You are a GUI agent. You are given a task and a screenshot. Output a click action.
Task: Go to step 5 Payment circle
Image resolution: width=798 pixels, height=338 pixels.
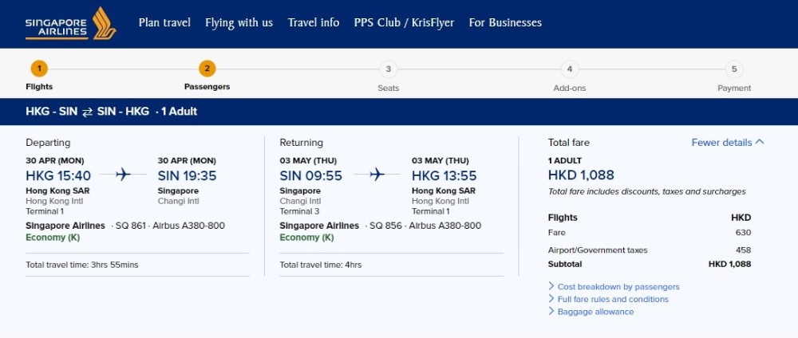tap(733, 69)
